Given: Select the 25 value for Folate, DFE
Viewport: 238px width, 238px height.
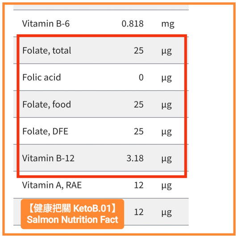Looking at the screenshot, I should pos(138,131).
